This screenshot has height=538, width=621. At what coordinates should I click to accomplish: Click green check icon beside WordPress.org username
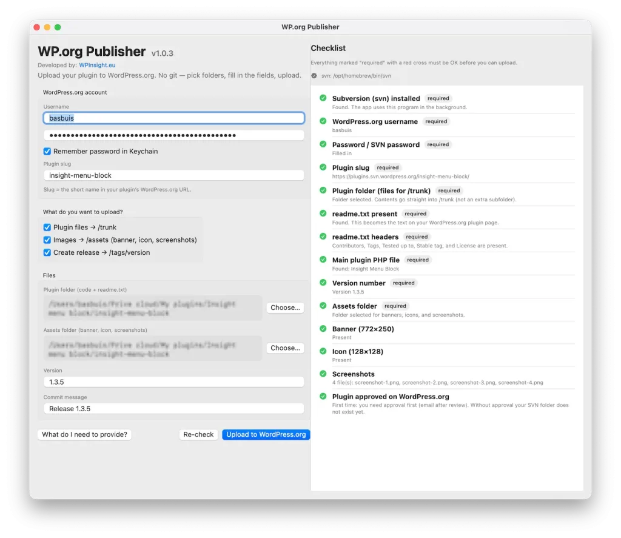click(323, 121)
